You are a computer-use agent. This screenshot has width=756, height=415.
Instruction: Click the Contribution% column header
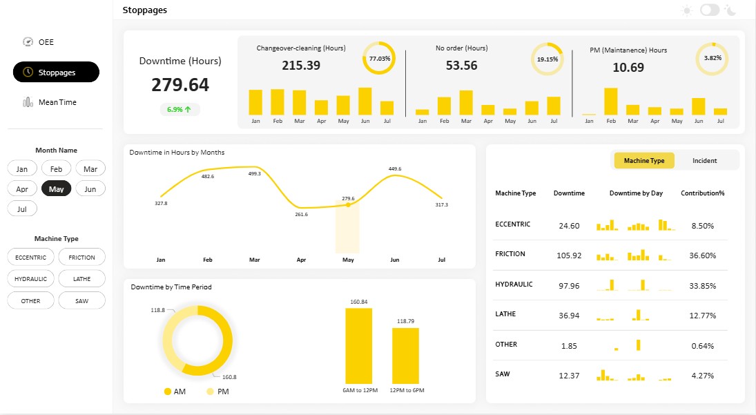click(702, 193)
